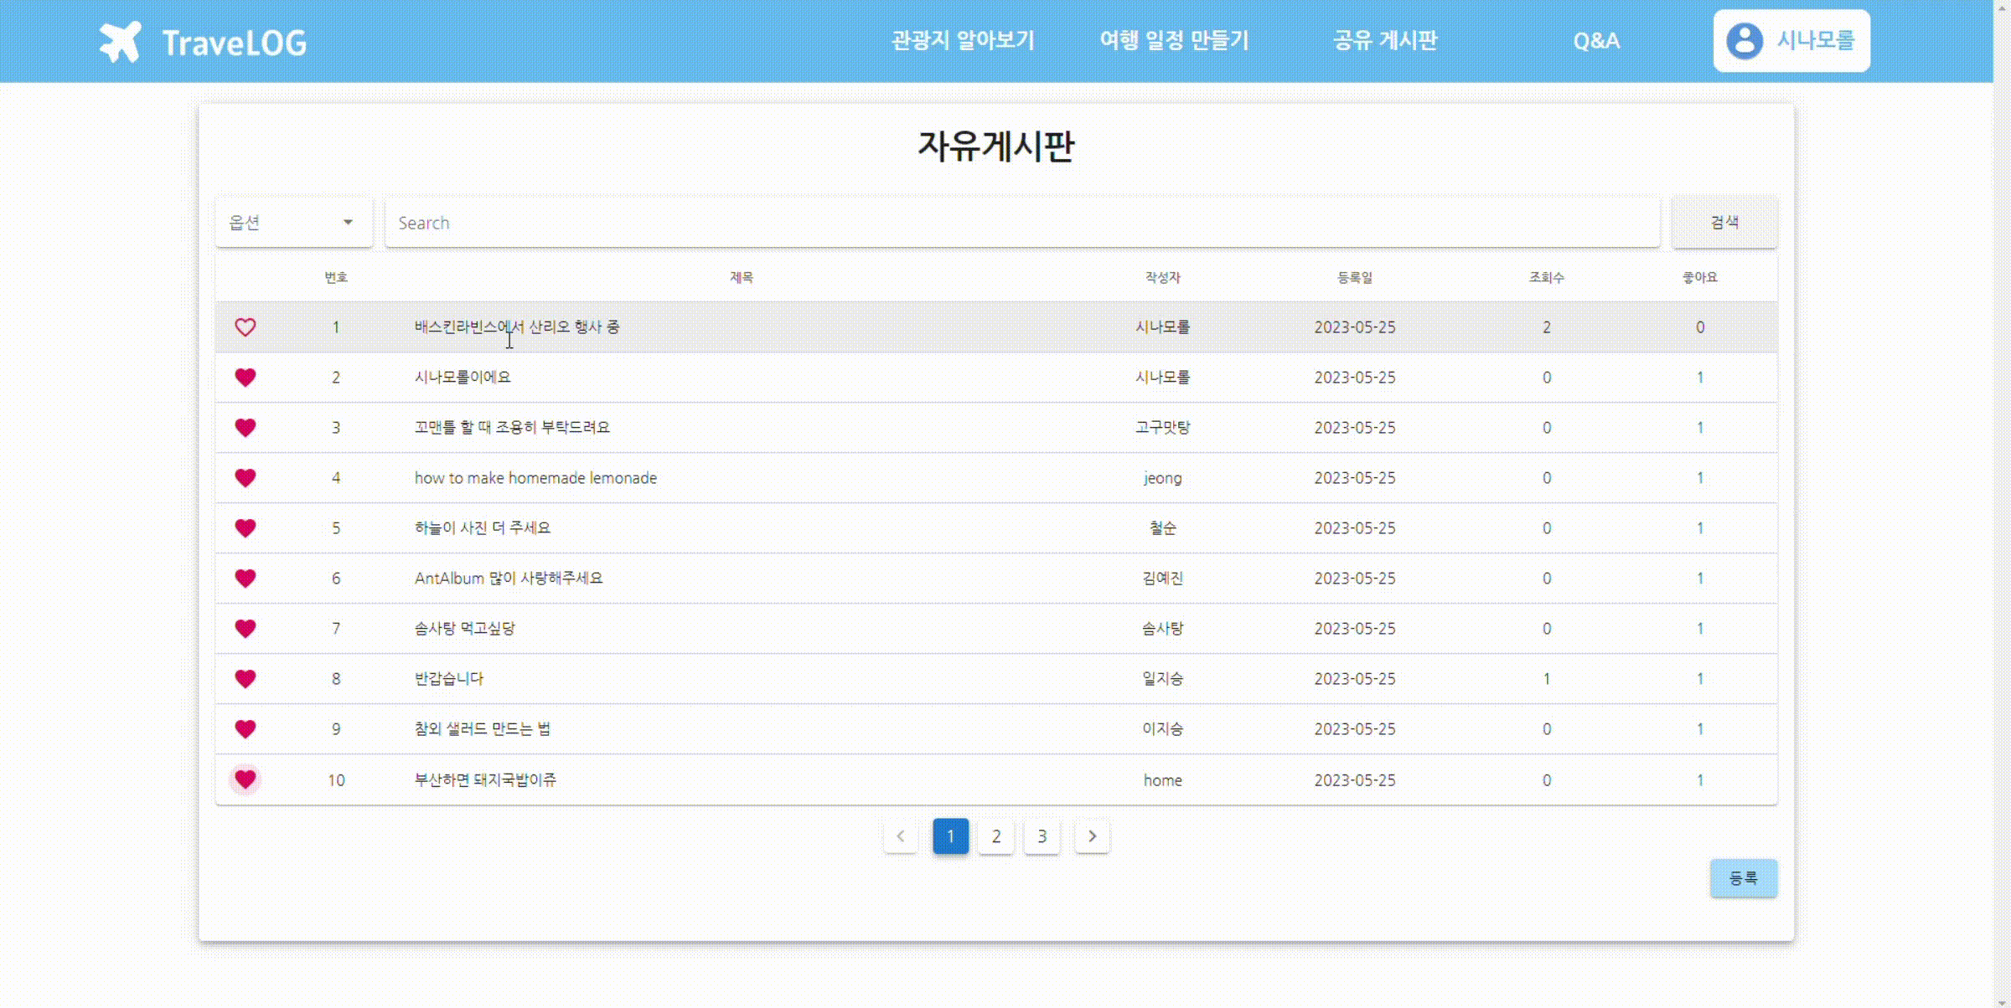Go to the next page with the right chevron
This screenshot has height=1008, width=2011.
tap(1092, 836)
